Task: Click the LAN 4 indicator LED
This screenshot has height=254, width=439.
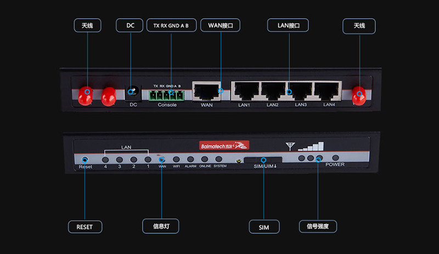Action: [x=105, y=160]
